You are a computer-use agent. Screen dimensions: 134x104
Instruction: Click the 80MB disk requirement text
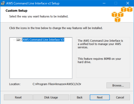coord(99,60)
